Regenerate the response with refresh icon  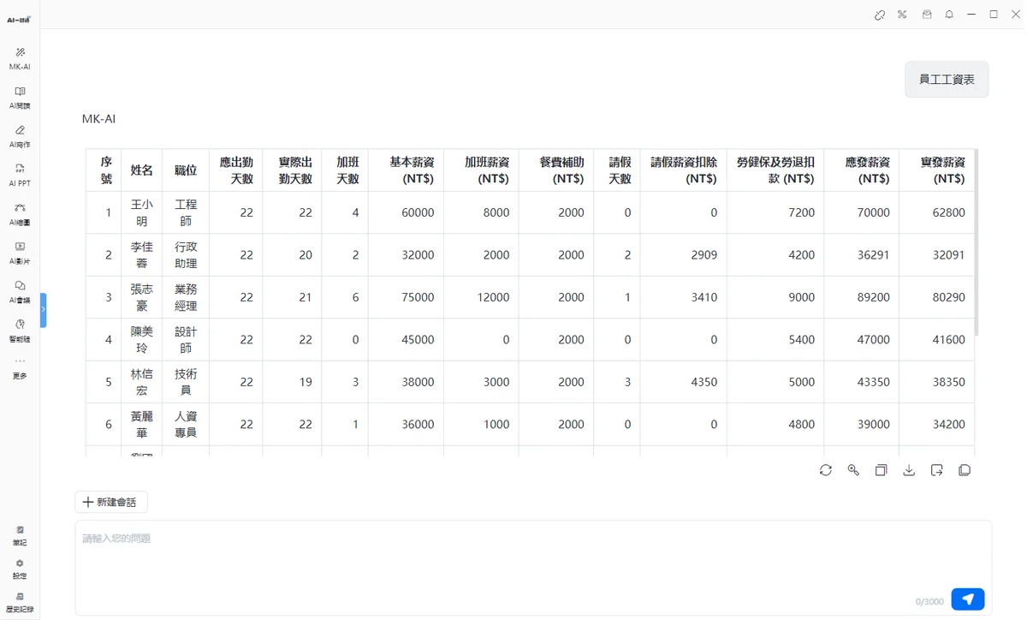pyautogui.click(x=825, y=470)
